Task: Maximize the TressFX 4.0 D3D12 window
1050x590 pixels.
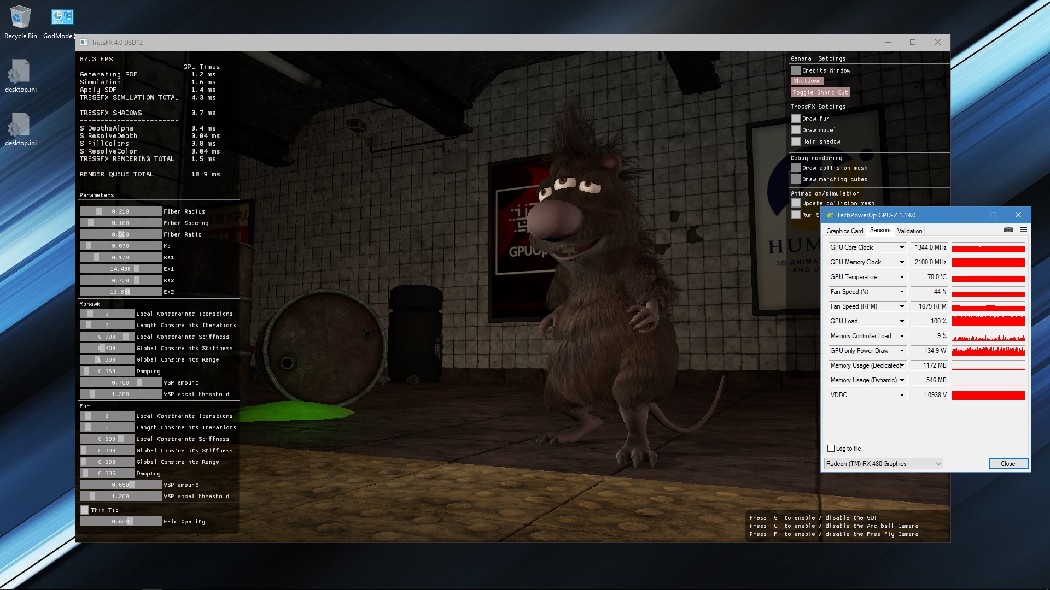Action: click(913, 42)
